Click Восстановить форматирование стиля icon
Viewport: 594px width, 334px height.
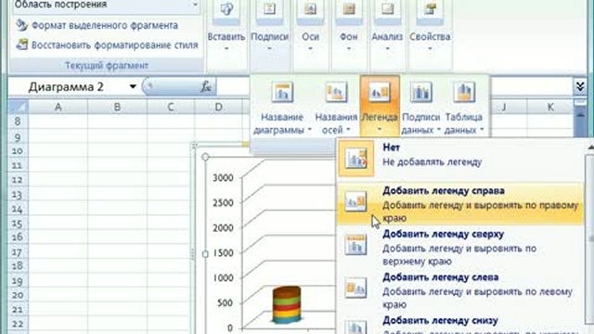click(22, 45)
